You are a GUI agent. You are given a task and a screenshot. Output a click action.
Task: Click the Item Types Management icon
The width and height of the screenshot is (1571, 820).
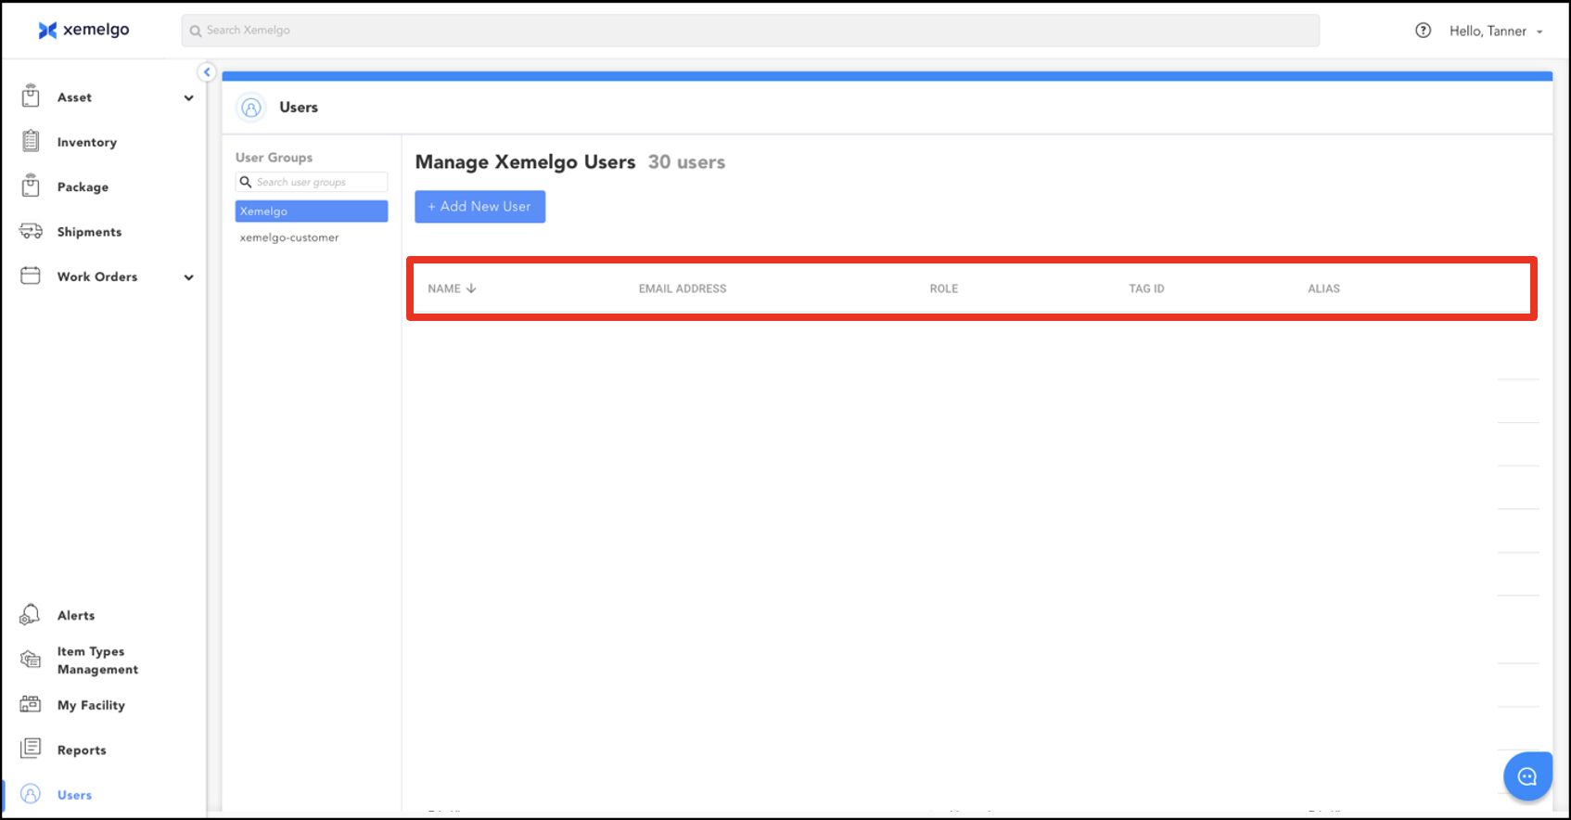point(31,660)
